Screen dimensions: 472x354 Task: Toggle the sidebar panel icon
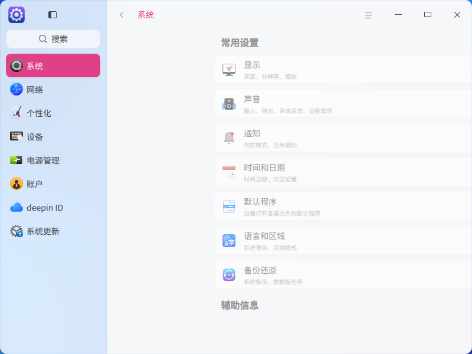click(53, 15)
